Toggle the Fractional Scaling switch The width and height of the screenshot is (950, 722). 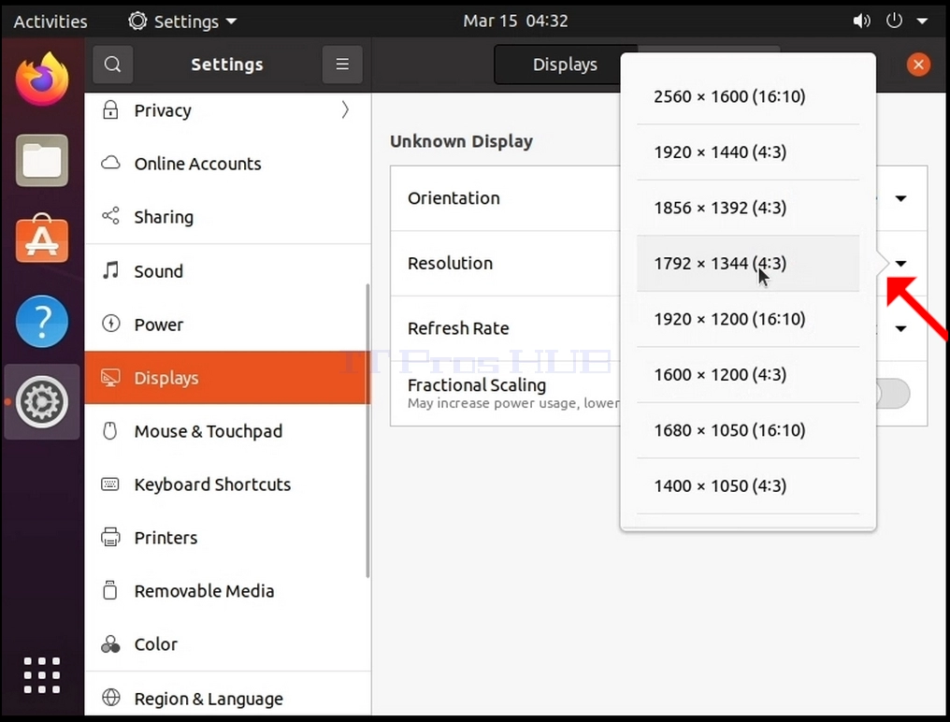(892, 394)
